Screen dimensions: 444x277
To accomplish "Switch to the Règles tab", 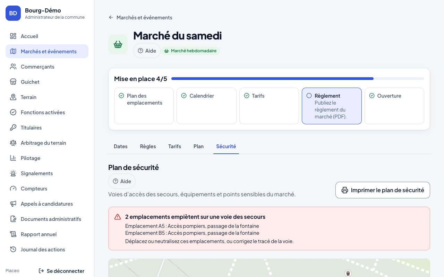I will (148, 146).
